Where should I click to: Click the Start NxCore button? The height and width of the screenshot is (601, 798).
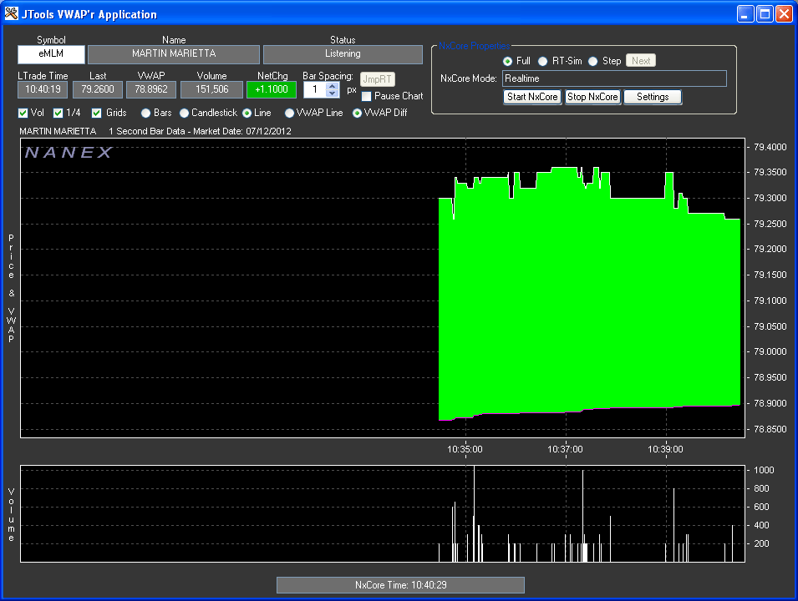532,97
